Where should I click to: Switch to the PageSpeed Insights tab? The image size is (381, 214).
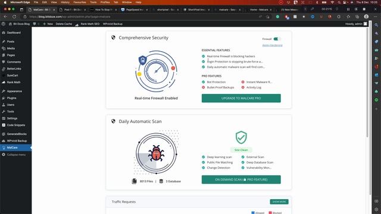134,10
